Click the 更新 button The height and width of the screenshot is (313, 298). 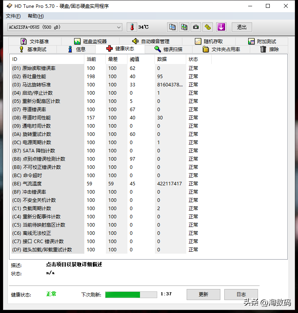204,294
